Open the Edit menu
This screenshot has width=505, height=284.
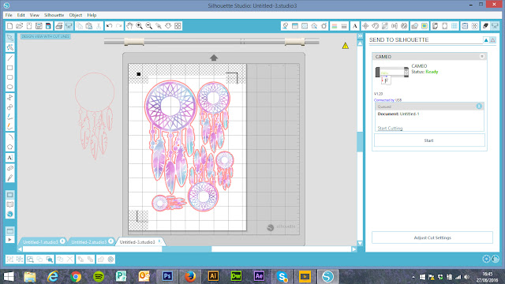(21, 15)
